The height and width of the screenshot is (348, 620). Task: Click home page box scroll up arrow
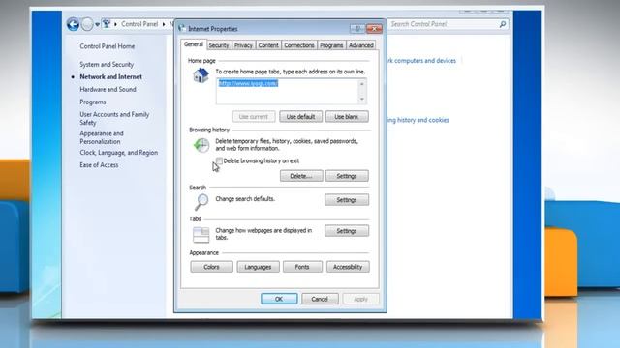coord(361,84)
